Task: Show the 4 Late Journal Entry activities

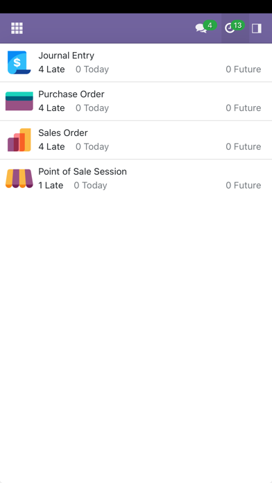Action: click(51, 69)
